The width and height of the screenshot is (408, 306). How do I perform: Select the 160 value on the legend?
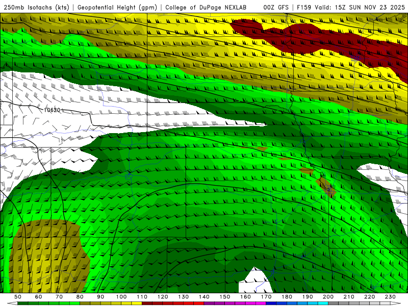pos(246,297)
